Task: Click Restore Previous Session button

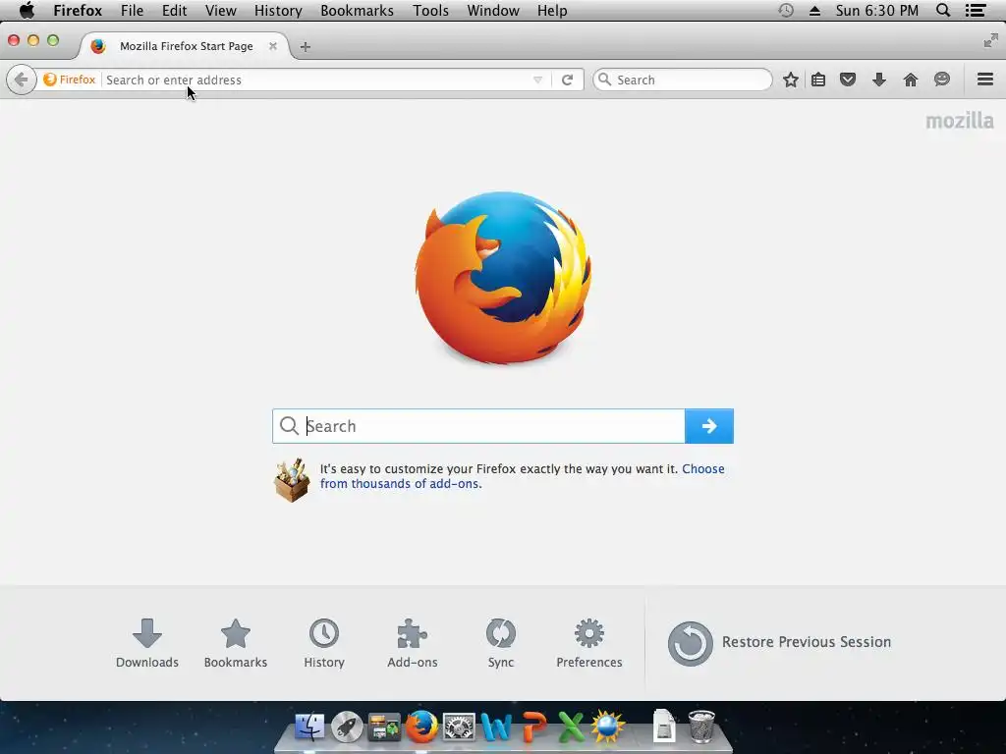Action: (x=779, y=643)
